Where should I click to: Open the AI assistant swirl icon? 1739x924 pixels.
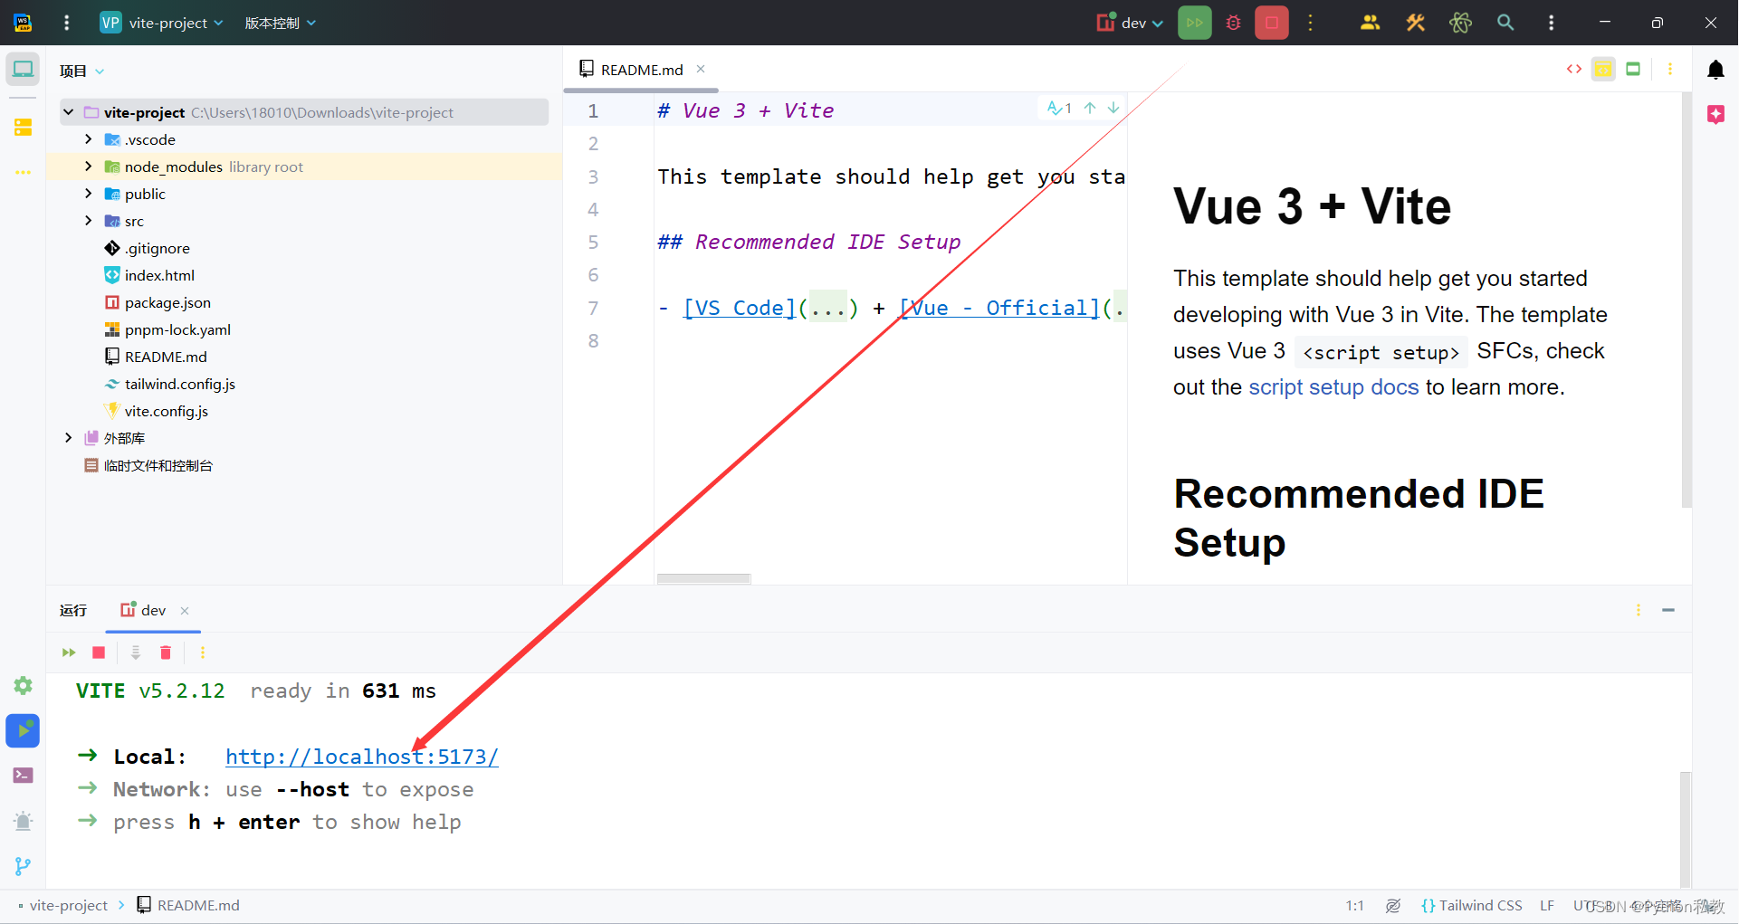pyautogui.click(x=1460, y=23)
